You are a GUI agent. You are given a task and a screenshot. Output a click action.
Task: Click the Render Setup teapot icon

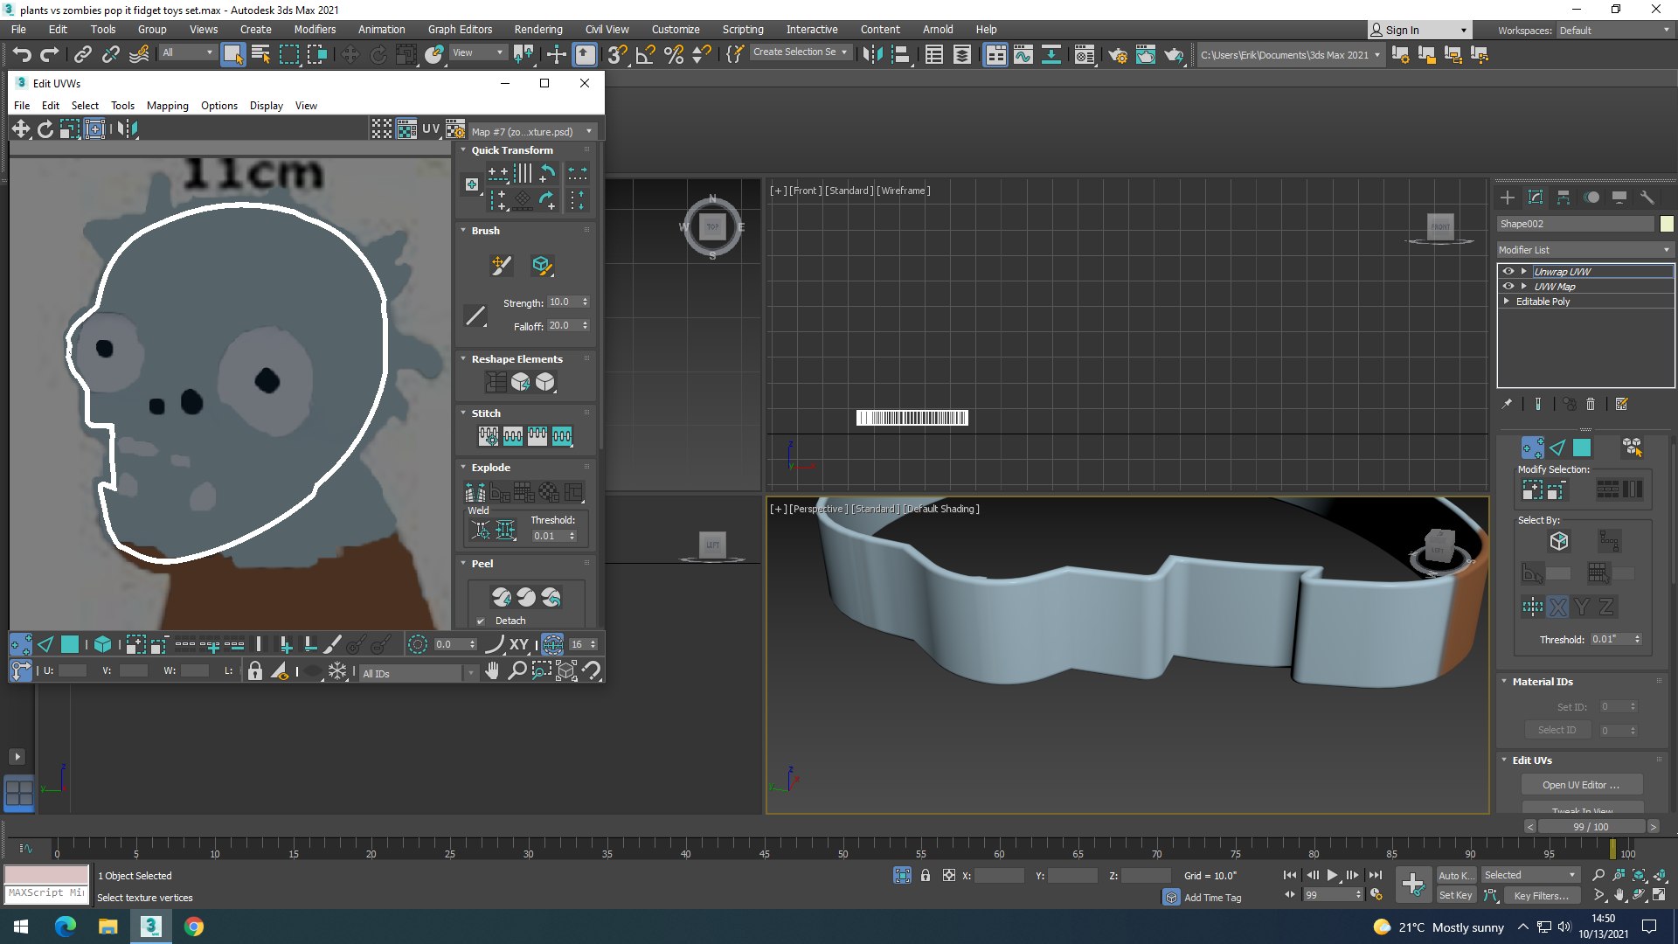click(1118, 55)
